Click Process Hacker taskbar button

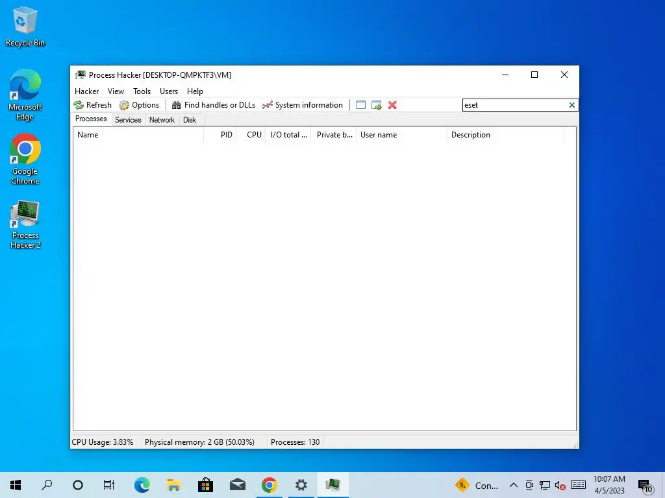(333, 485)
